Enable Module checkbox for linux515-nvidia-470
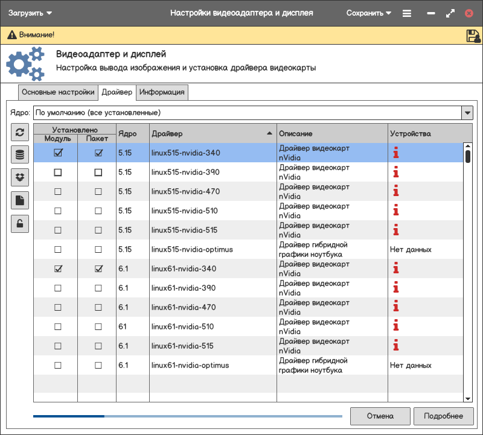This screenshot has width=483, height=435. [x=58, y=192]
